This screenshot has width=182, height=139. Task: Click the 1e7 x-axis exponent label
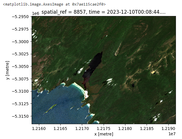[x=172, y=134]
